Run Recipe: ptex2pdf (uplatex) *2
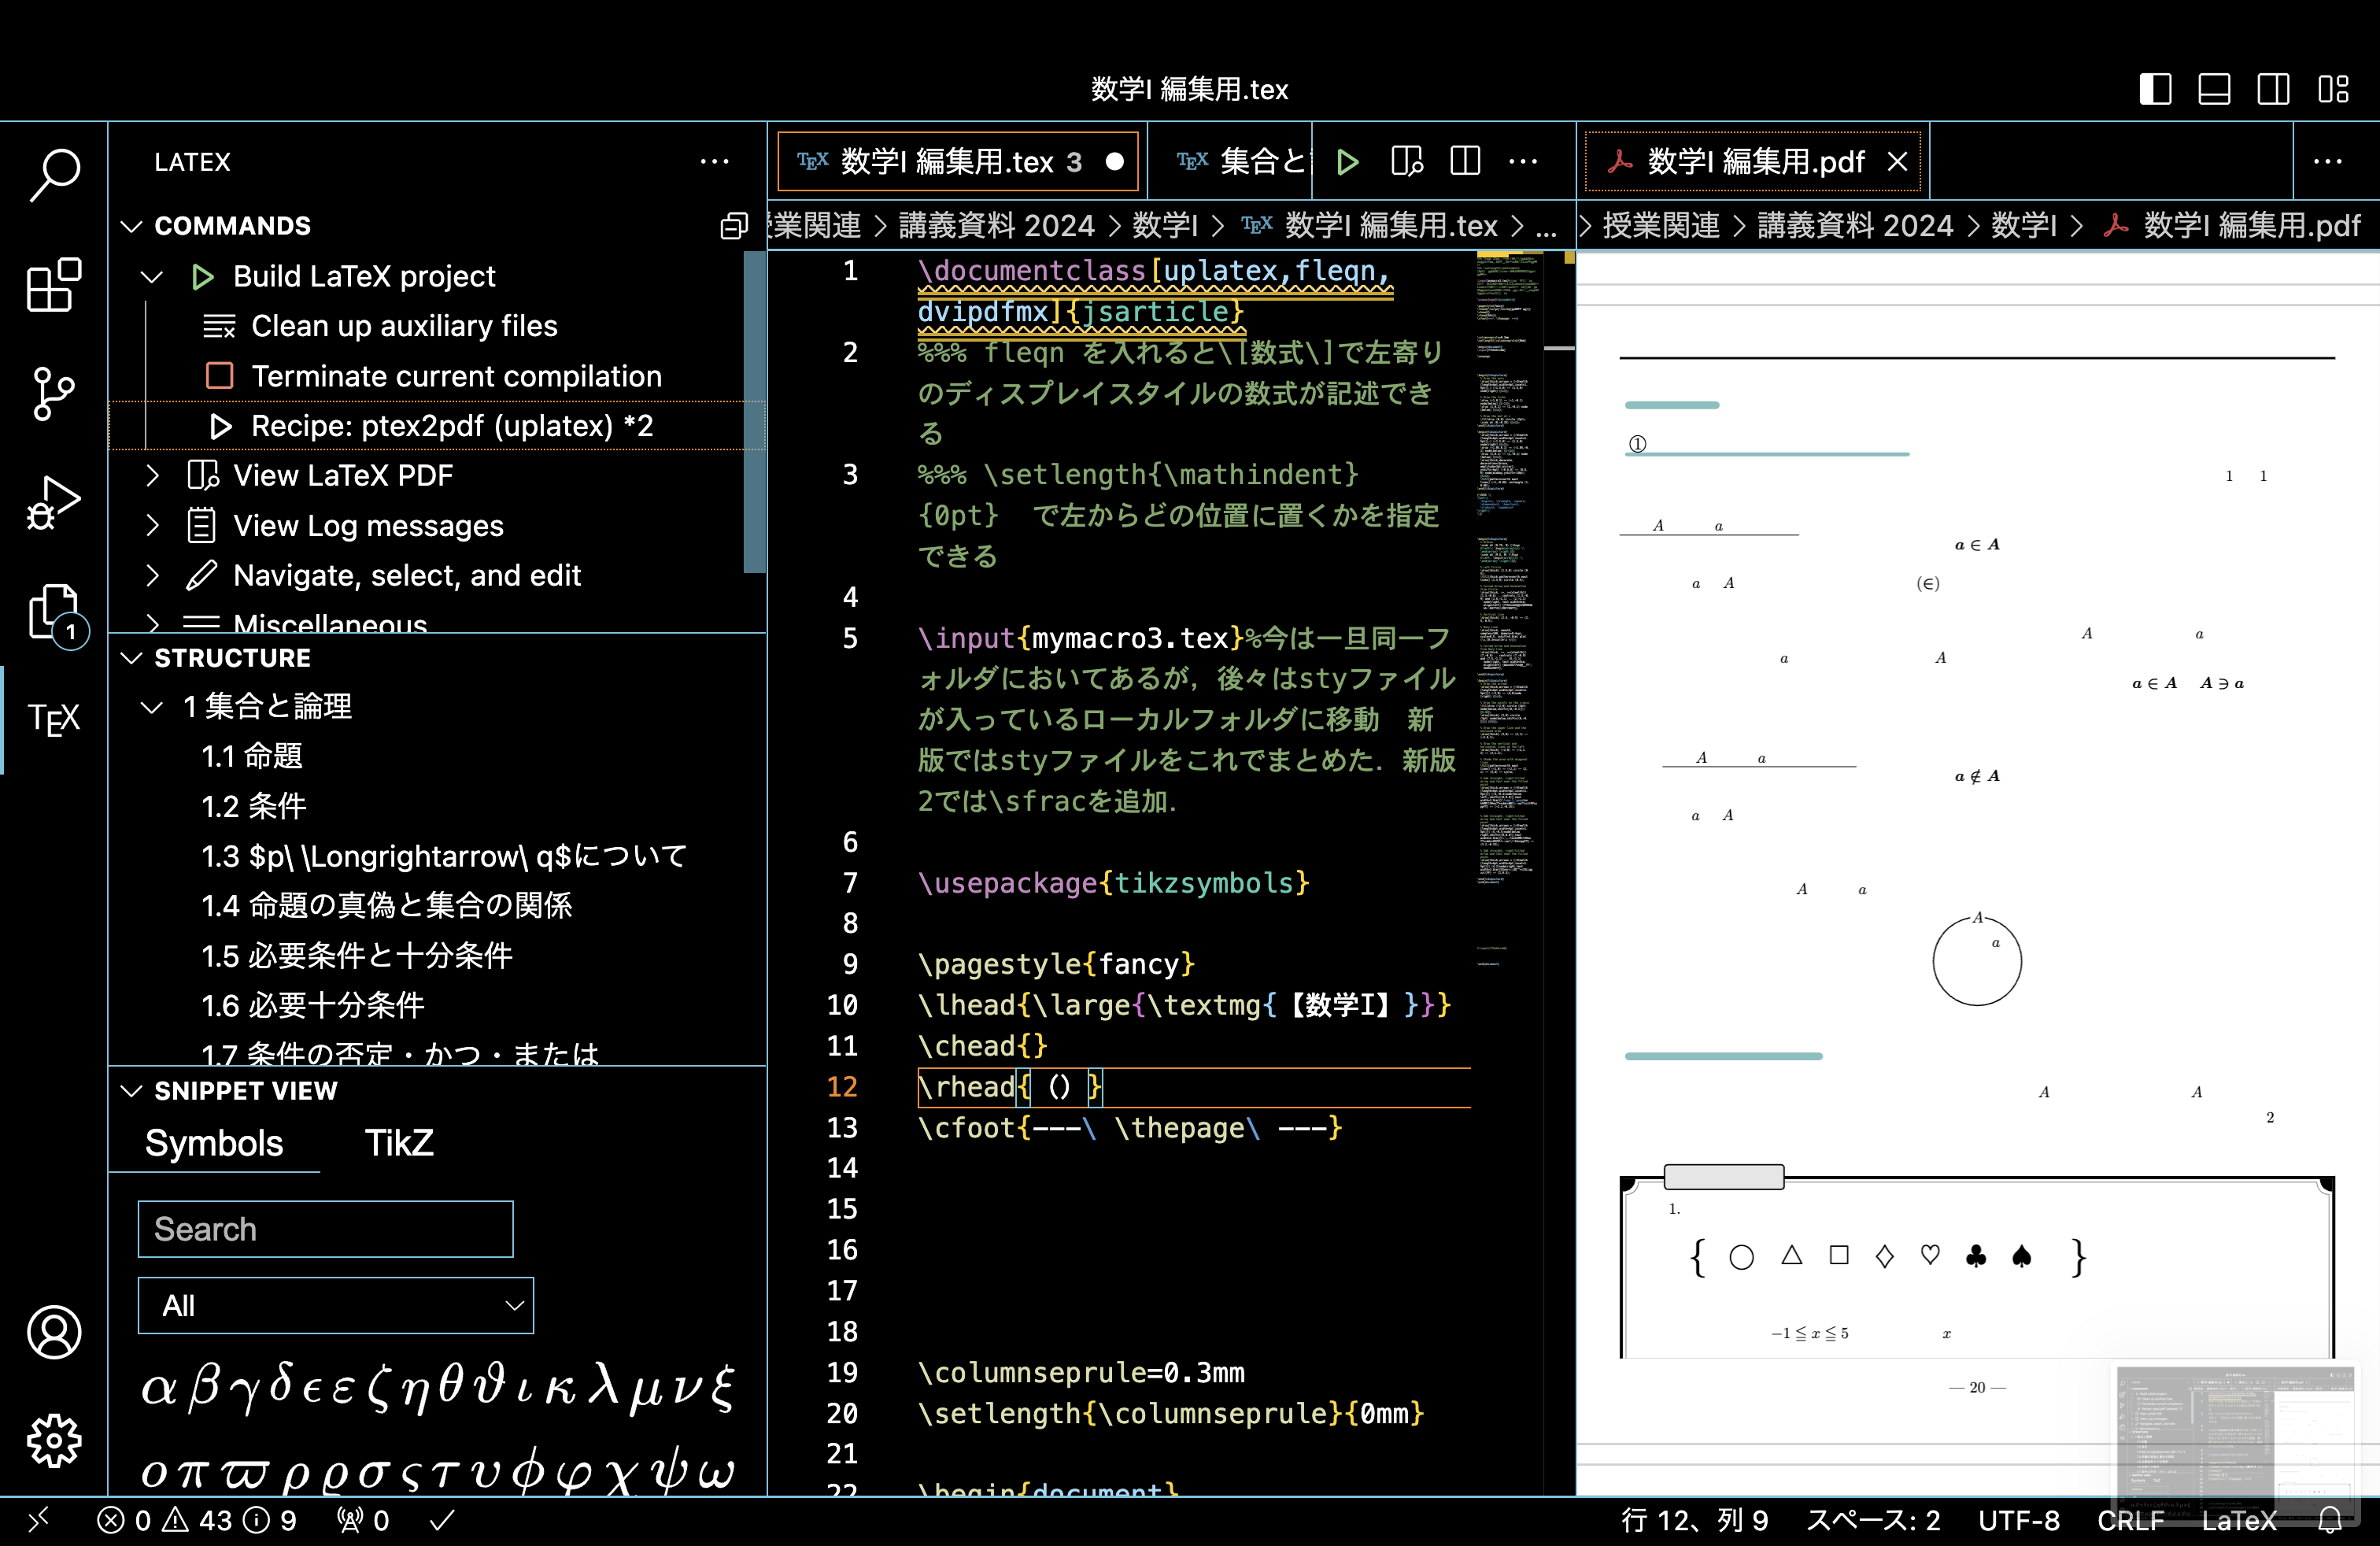This screenshot has height=1546, width=2380. [x=452, y=426]
